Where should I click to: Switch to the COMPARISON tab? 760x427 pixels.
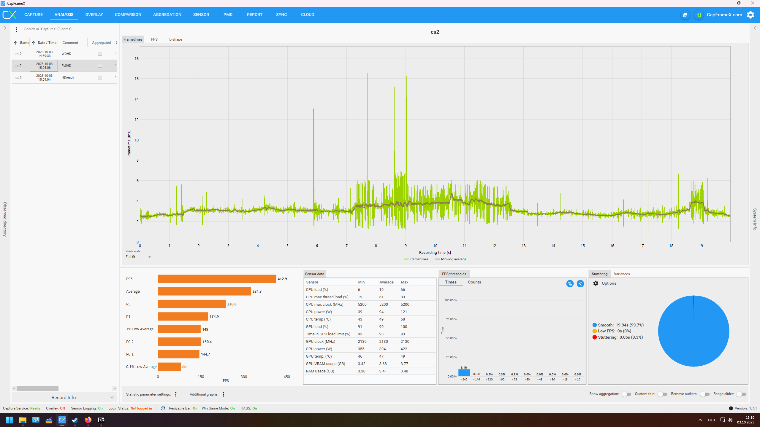pyautogui.click(x=128, y=15)
